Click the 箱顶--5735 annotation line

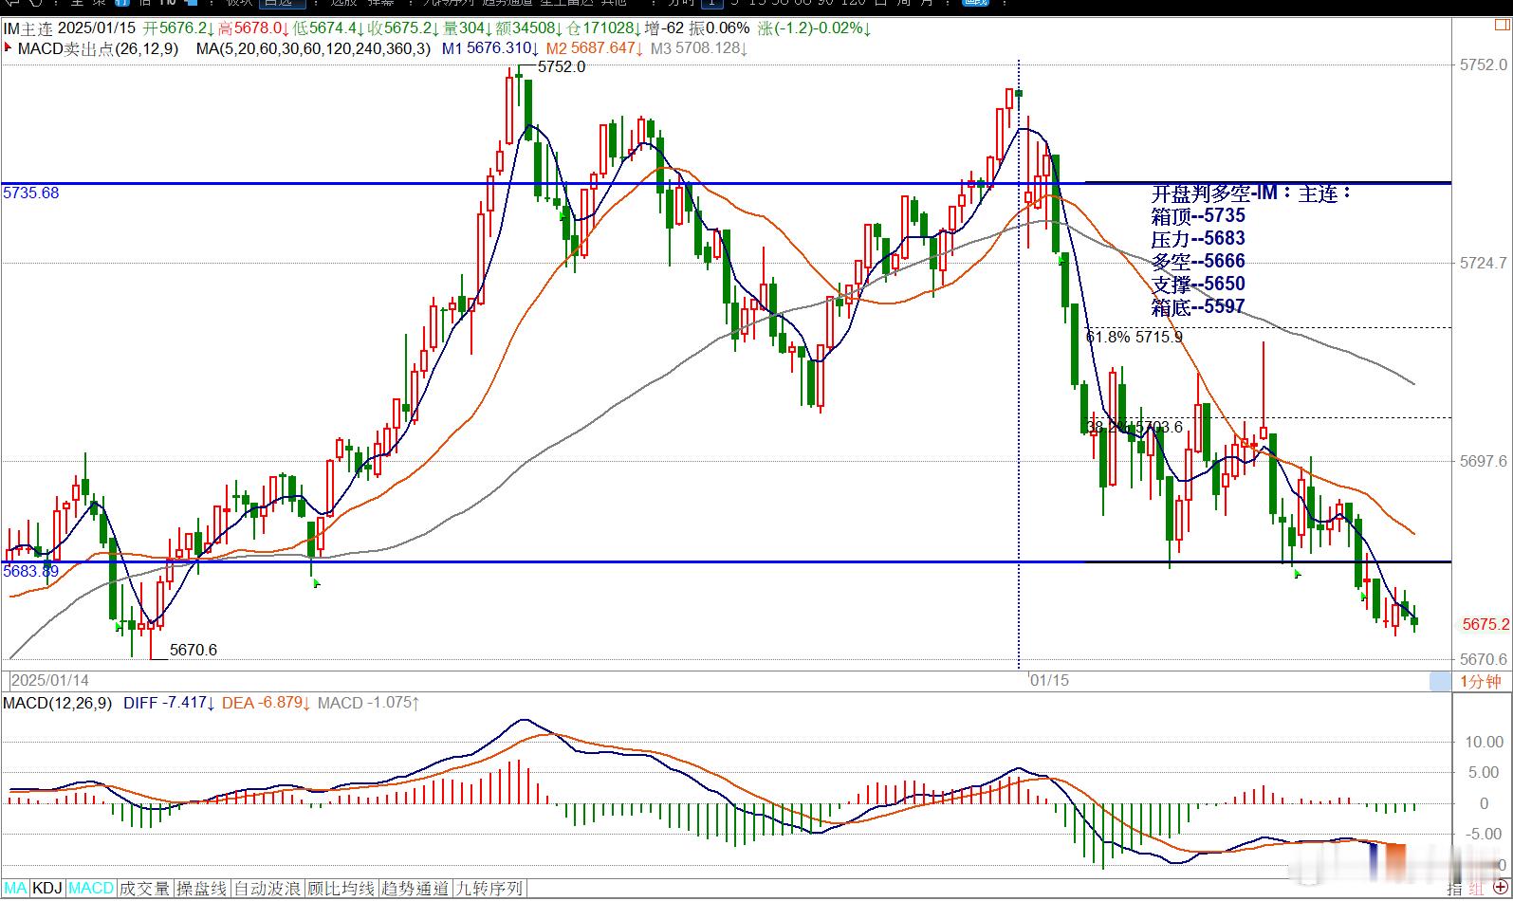pyautogui.click(x=1198, y=216)
